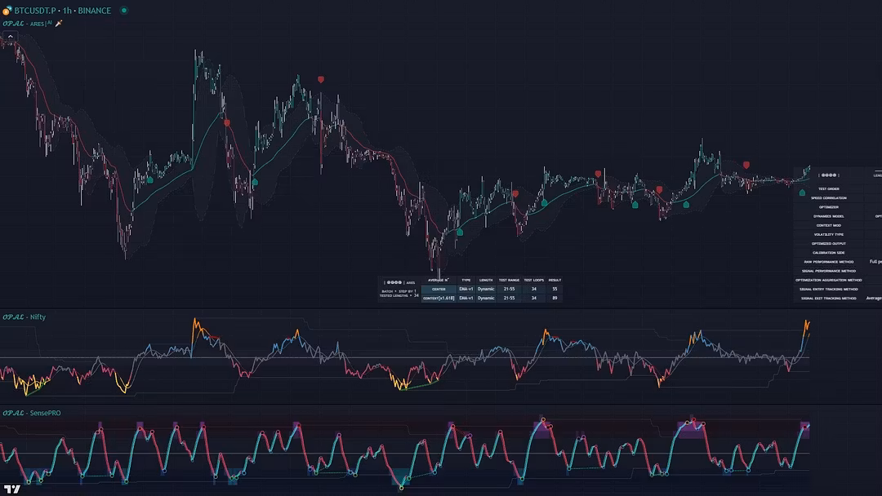Screen dimensions: 882x496
Task: Click the green market status dot
Action: pyautogui.click(x=124, y=11)
